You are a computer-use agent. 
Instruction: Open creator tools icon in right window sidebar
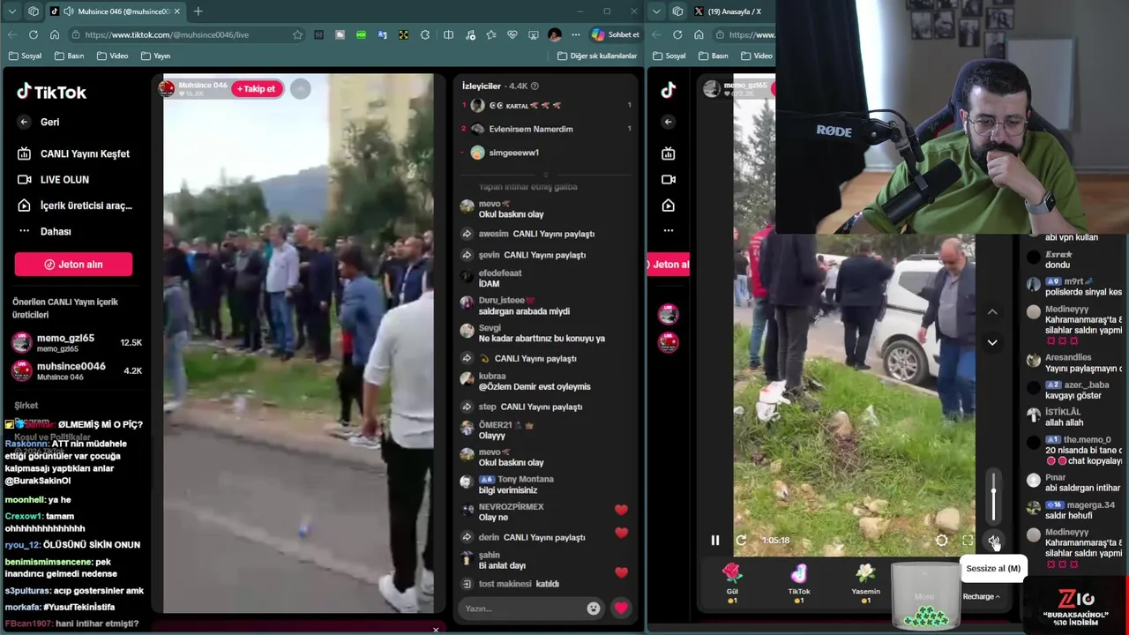coord(669,205)
